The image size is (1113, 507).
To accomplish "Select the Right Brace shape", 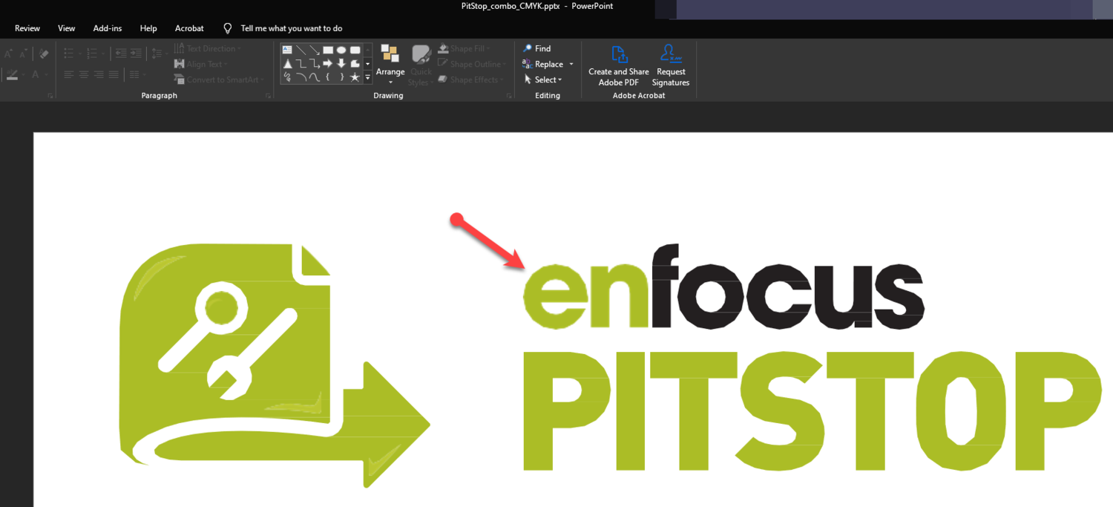I will (x=341, y=77).
